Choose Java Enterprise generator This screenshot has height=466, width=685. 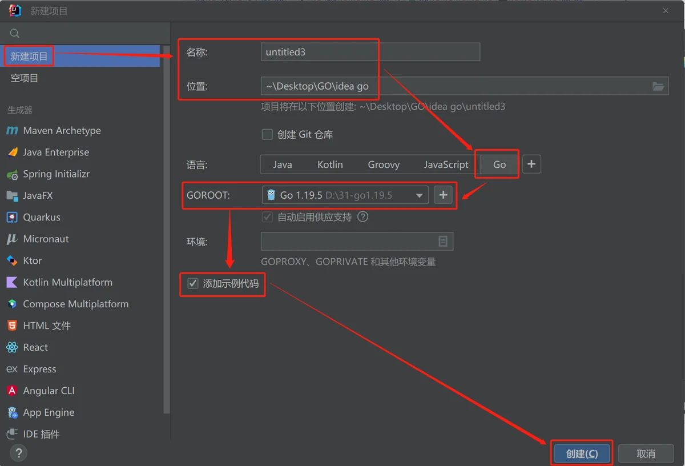pyautogui.click(x=80, y=152)
